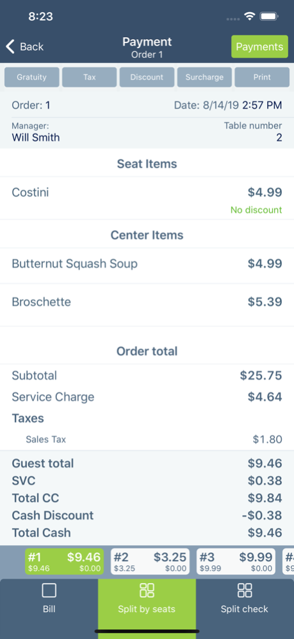Tap the Tax button

(x=90, y=77)
